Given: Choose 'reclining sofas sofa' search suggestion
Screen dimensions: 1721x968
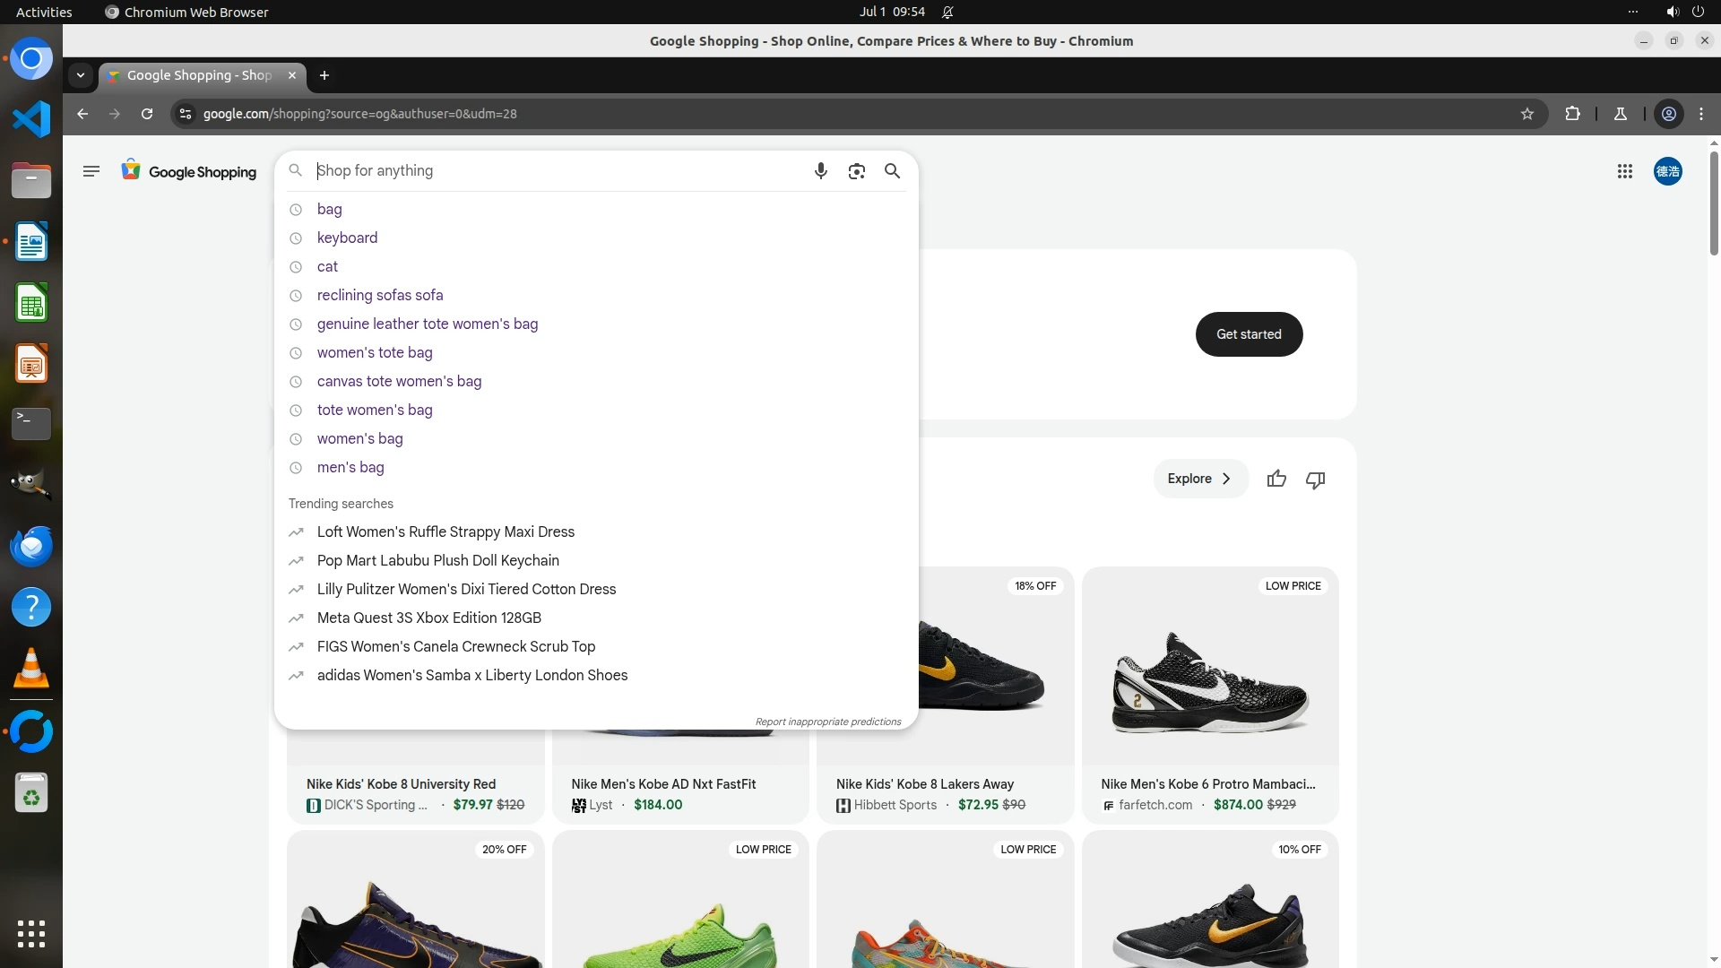Looking at the screenshot, I should click(x=380, y=295).
